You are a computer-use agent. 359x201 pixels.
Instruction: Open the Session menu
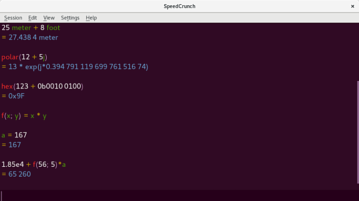(13, 18)
